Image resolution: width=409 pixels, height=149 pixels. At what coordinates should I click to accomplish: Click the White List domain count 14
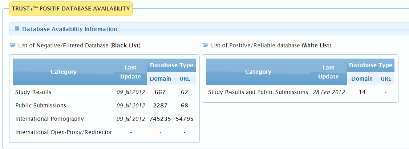[x=362, y=92]
